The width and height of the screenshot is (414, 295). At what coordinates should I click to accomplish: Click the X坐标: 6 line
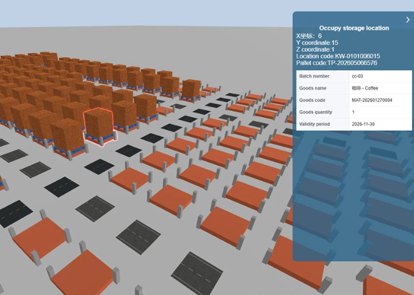tap(309, 36)
